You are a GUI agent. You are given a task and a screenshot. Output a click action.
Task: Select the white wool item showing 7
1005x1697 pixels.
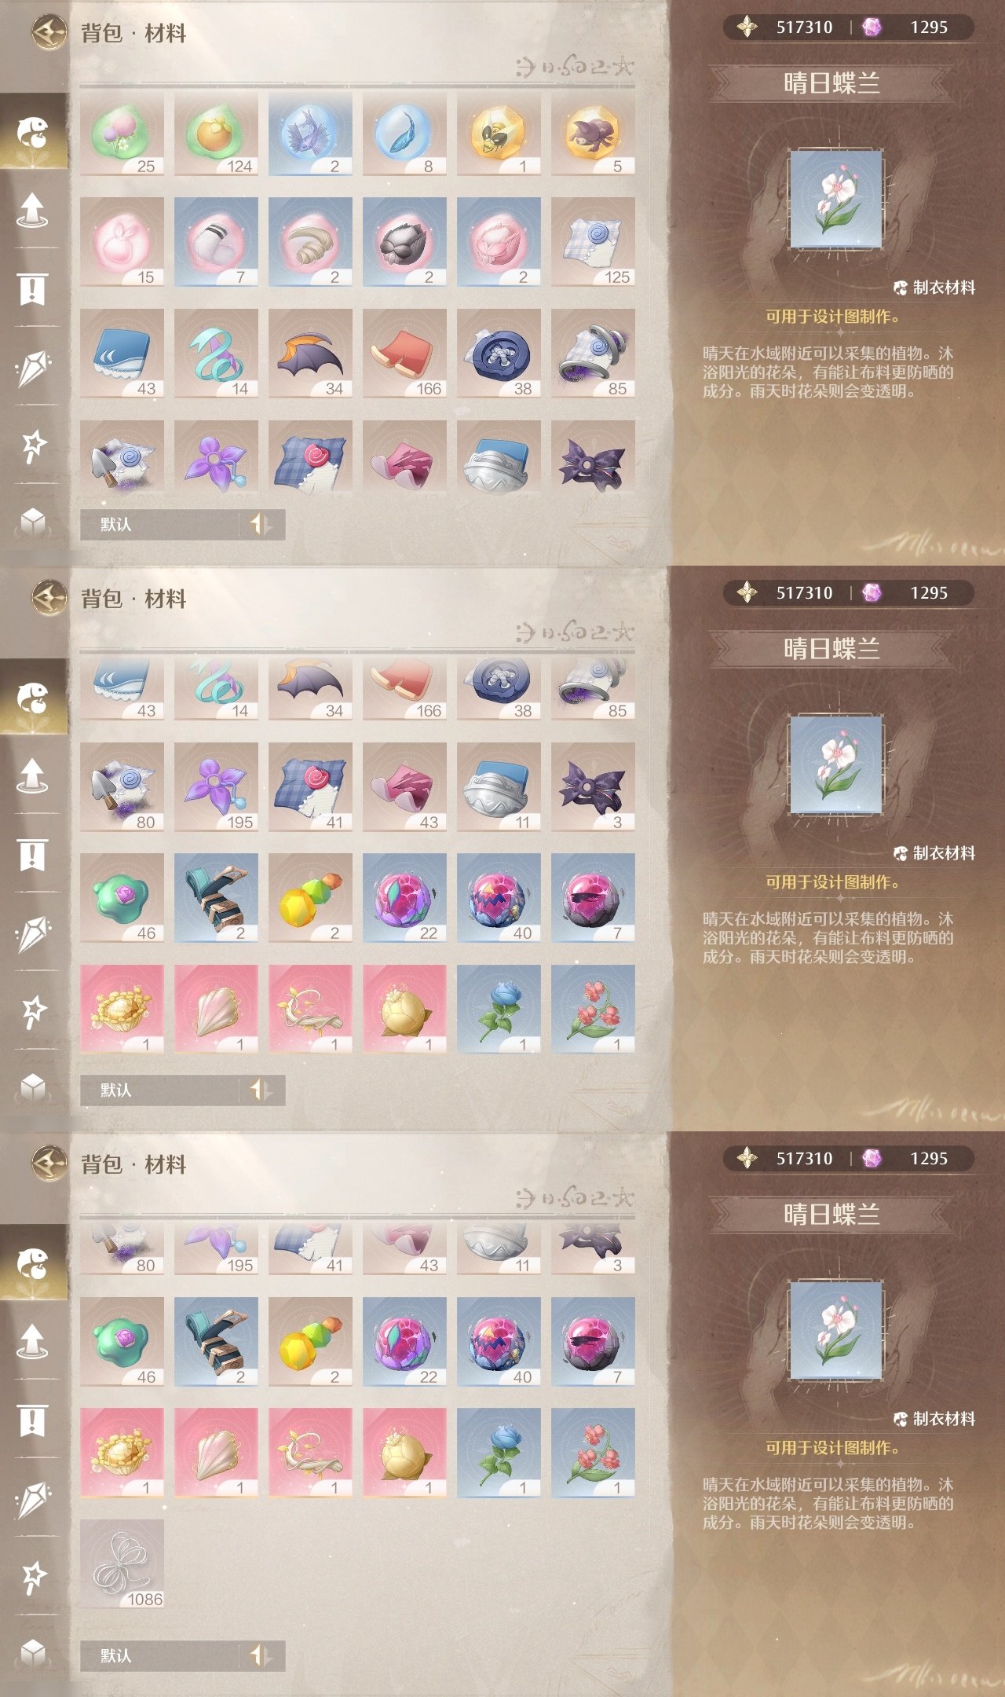click(x=216, y=242)
